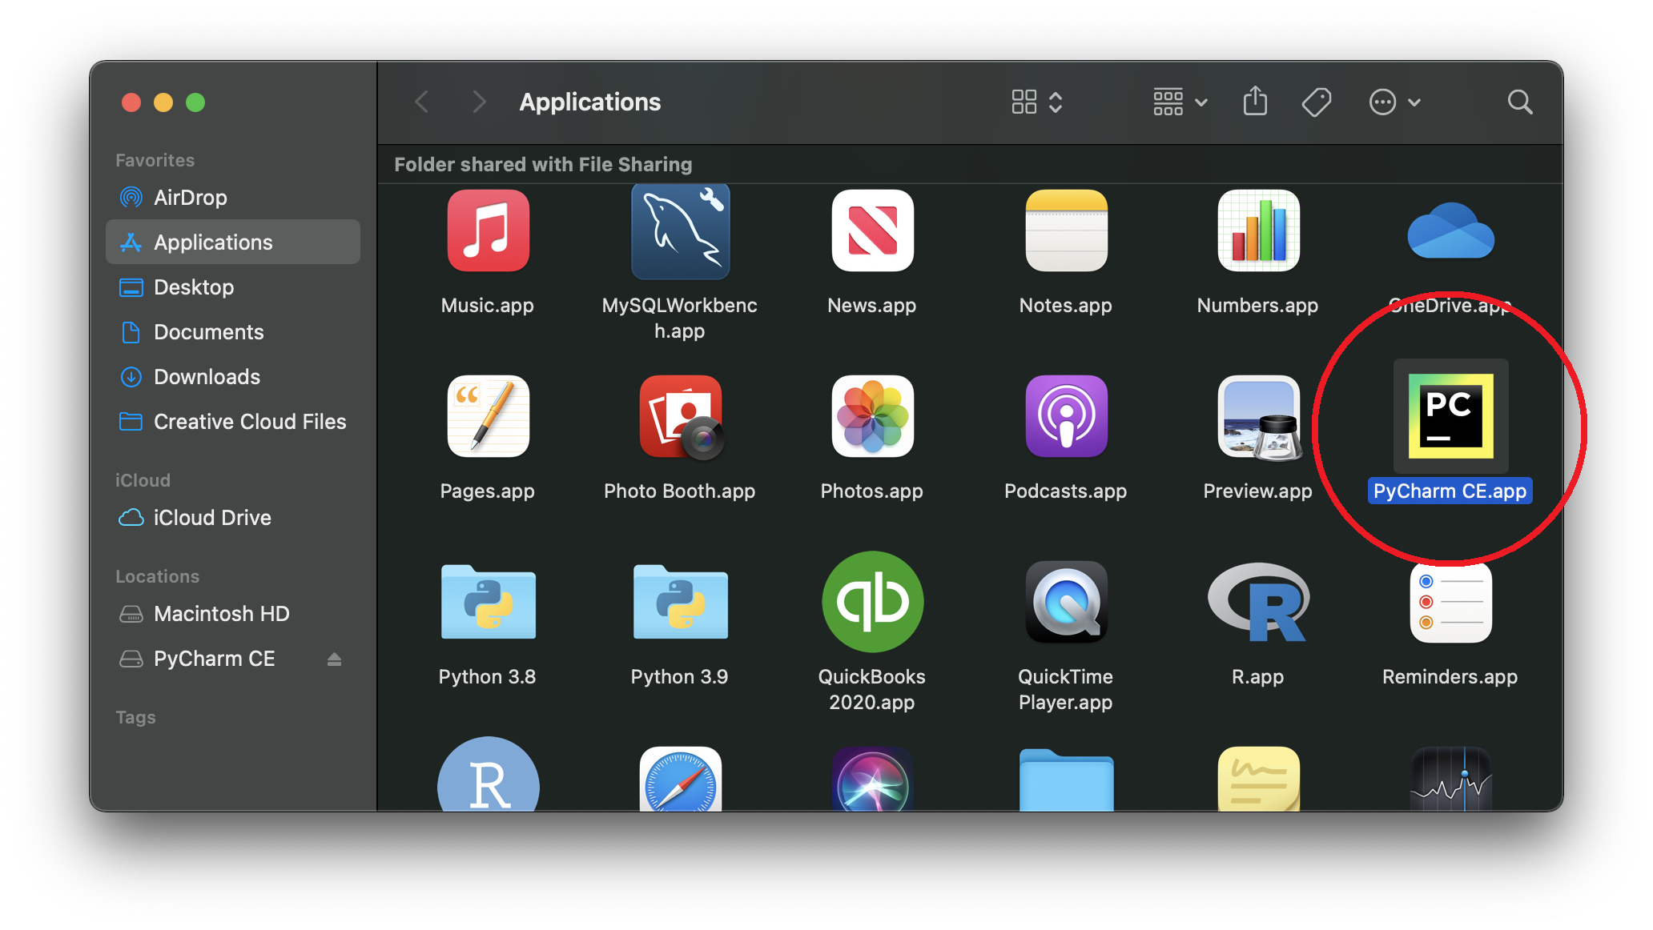Open the icon view switcher
This screenshot has width=1653, height=930.
click(x=1036, y=102)
